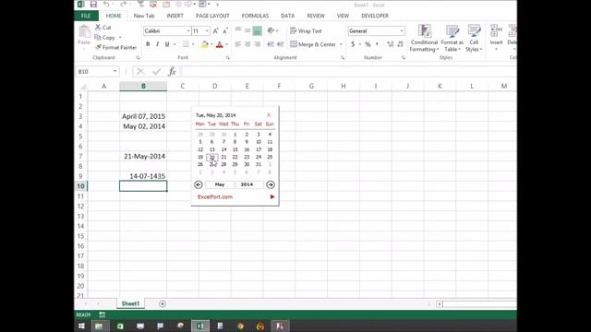Undo the last action
The height and width of the screenshot is (332, 591).
point(106,5)
